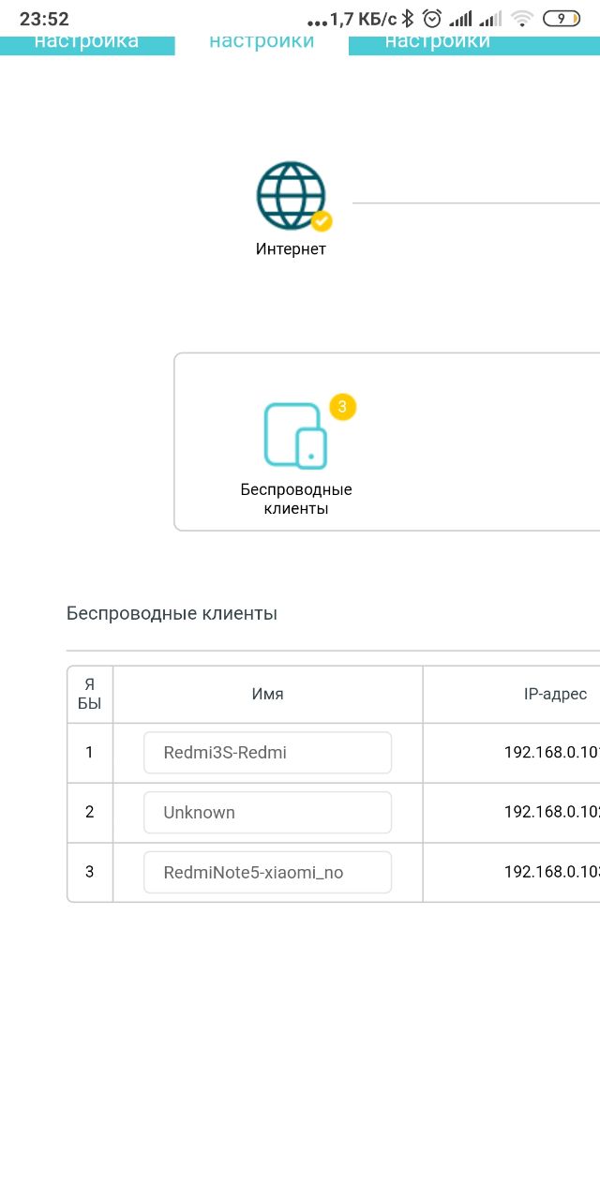Tap the 23:52 clock in status bar
The width and height of the screenshot is (600, 1200).
coord(44,19)
